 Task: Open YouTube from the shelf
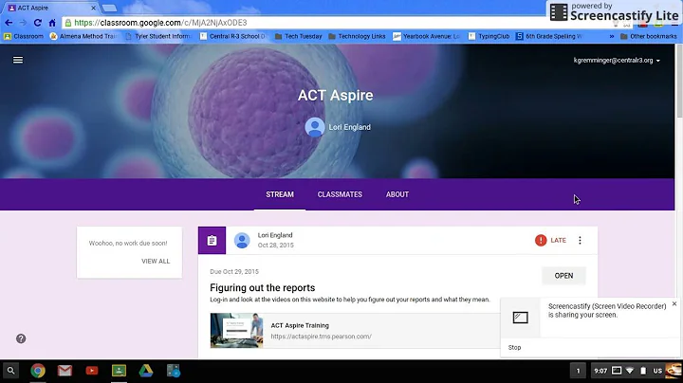click(x=92, y=371)
